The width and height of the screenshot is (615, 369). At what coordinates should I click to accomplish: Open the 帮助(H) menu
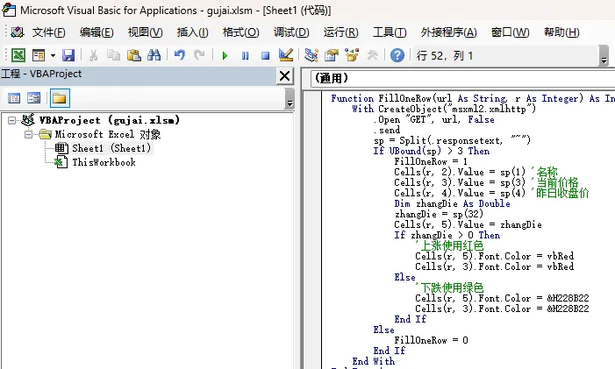pos(561,32)
